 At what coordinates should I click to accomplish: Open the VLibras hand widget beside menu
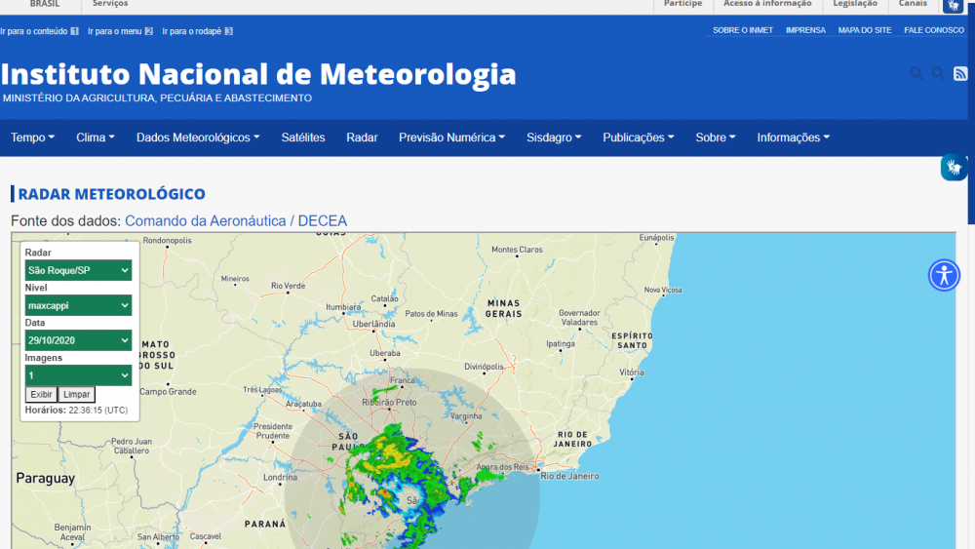pos(953,168)
